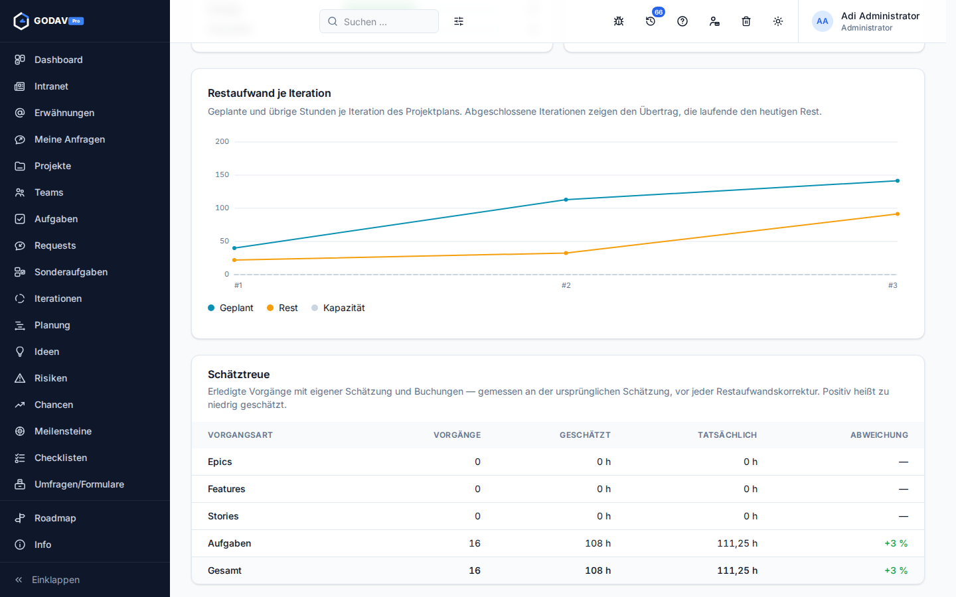This screenshot has width=956, height=597.
Task: Click the Gesamt row label
Action: click(x=224, y=570)
